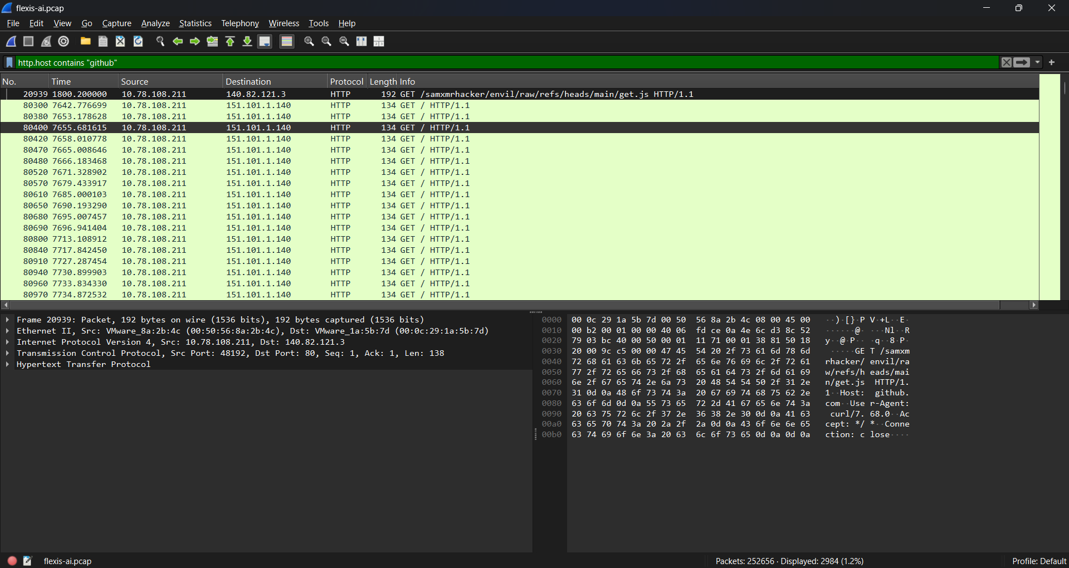The width and height of the screenshot is (1069, 568).
Task: Sort by the No. column header
Action: [24, 81]
